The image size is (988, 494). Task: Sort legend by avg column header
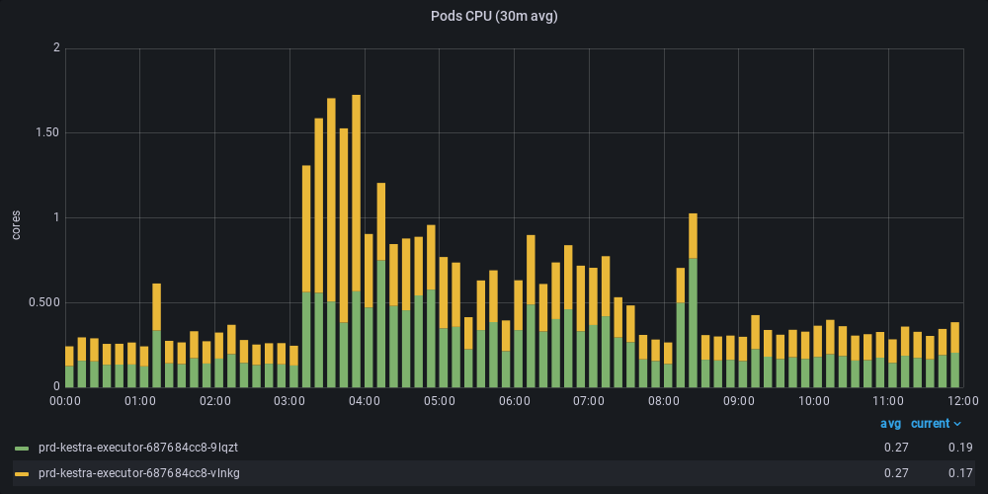pyautogui.click(x=890, y=424)
